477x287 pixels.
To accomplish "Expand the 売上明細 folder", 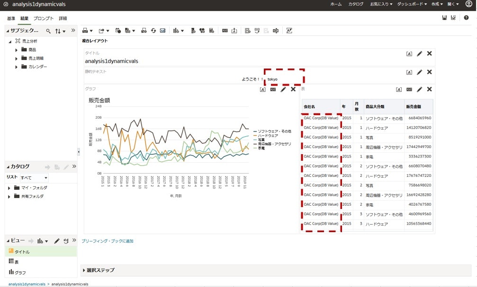I will 17,58.
